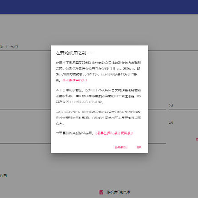Click the CANCEL button in the dialog
The image size is (198, 198).
click(x=121, y=147)
